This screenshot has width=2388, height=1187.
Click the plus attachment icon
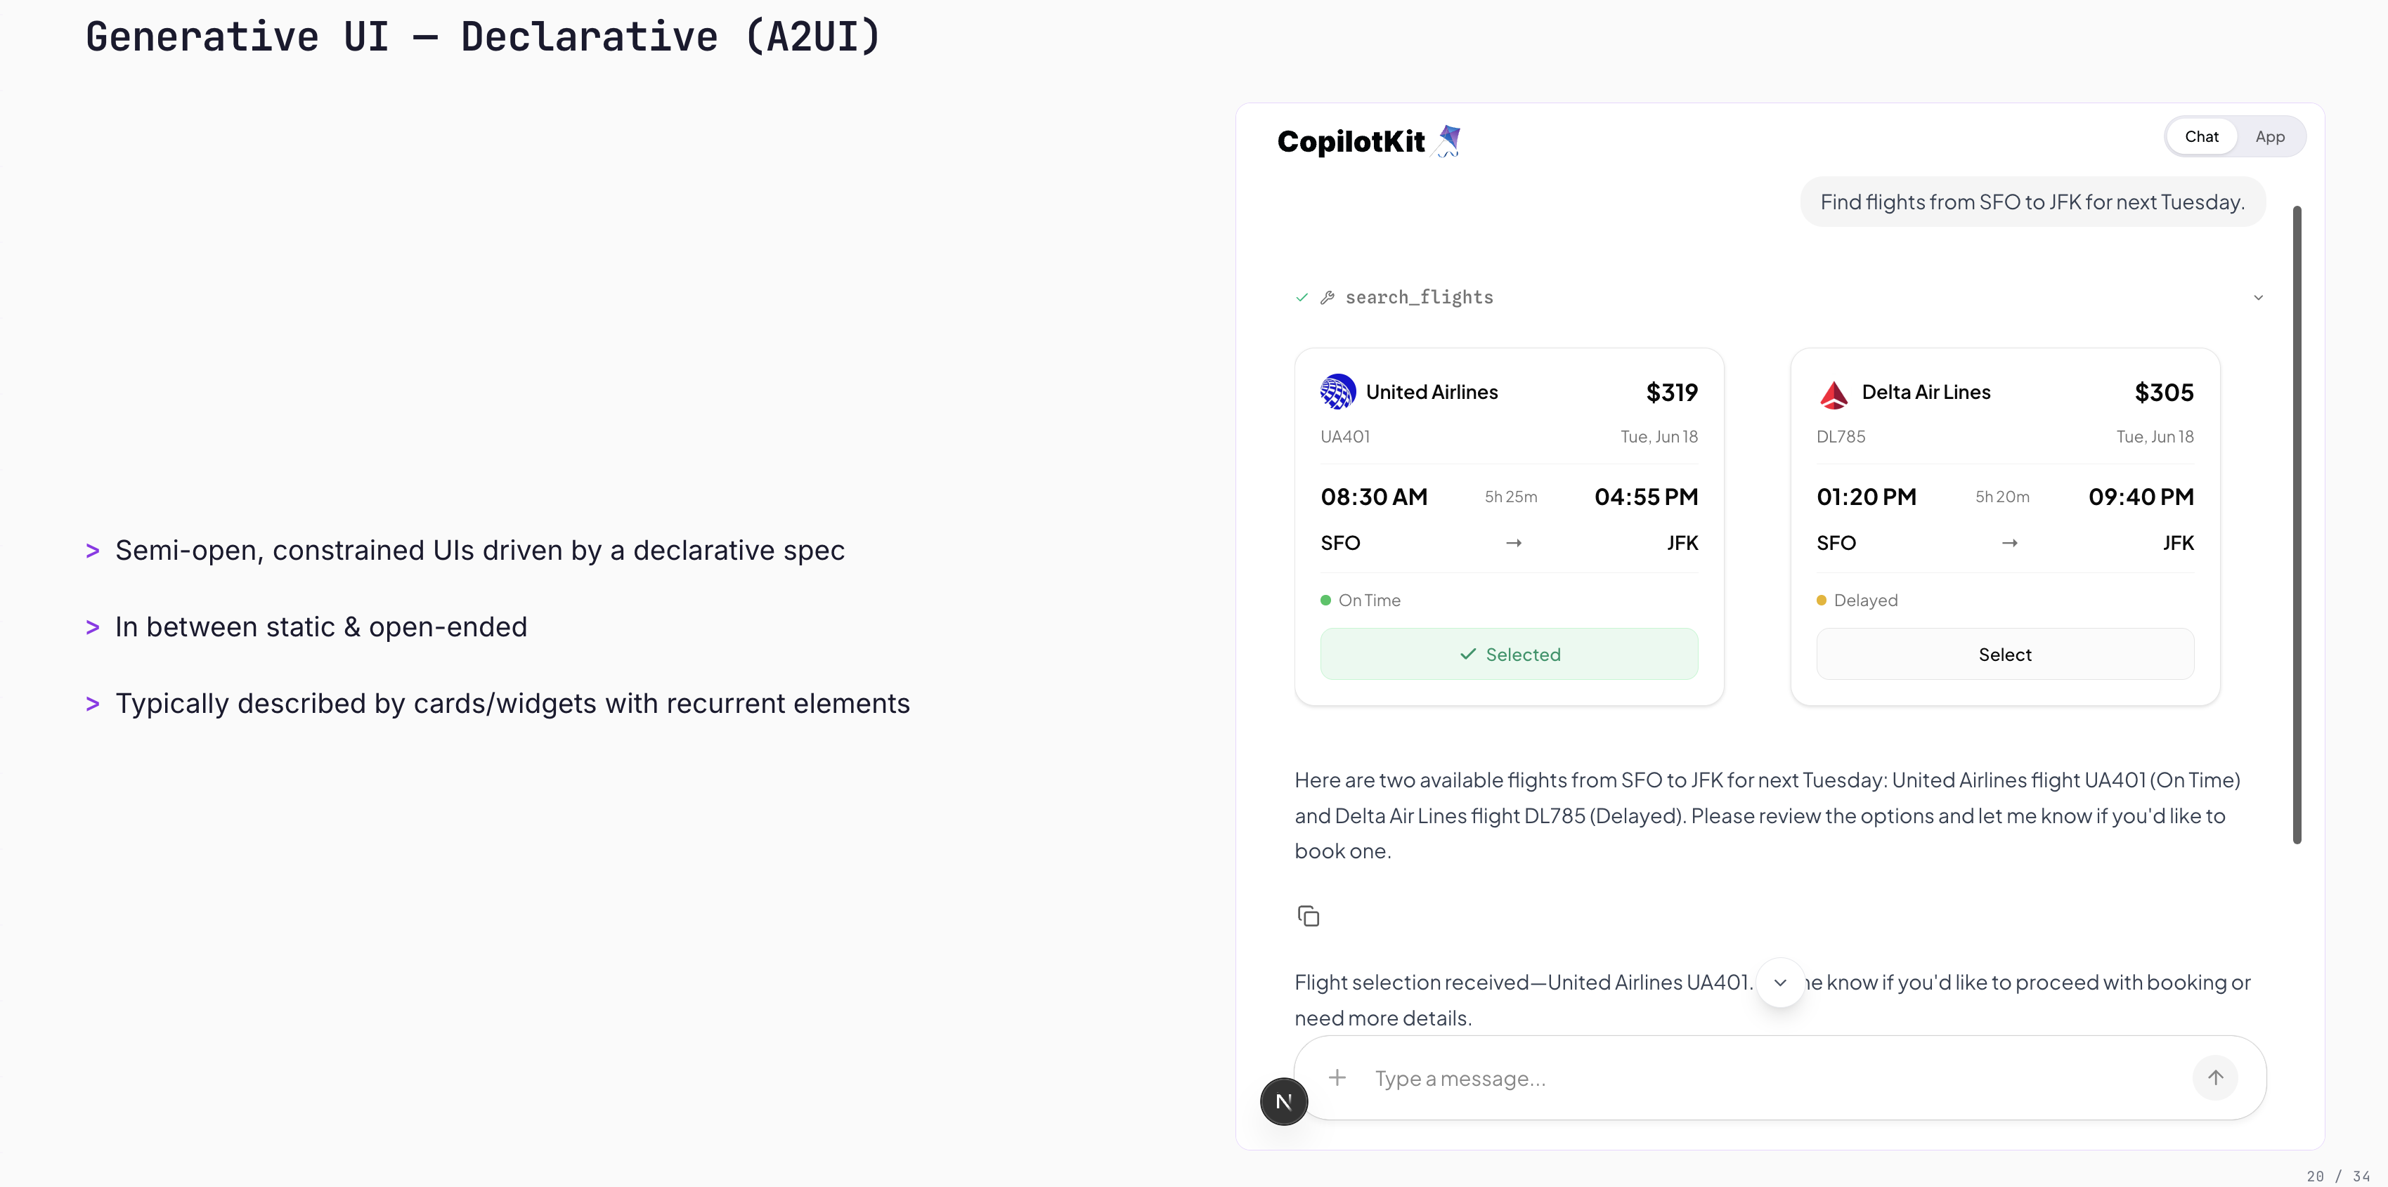(x=1337, y=1077)
